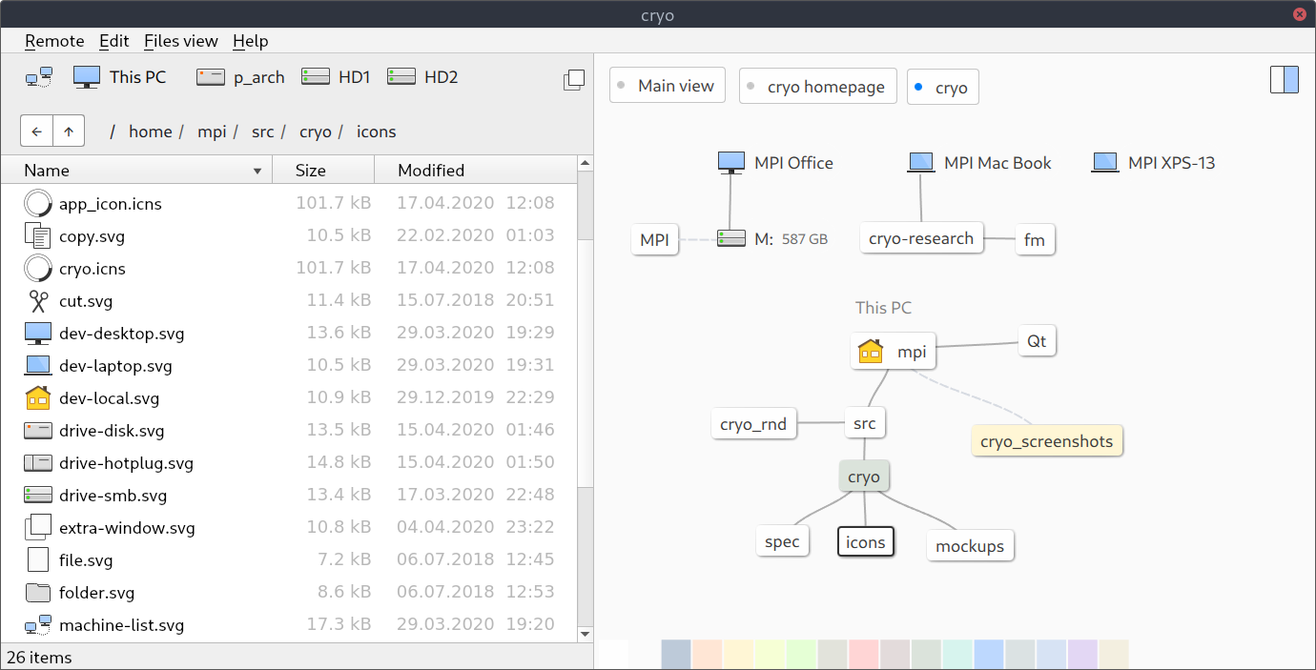Viewport: 1316px width, 670px height.
Task: Select the cryo_screenshots node in the graph
Action: point(1046,440)
